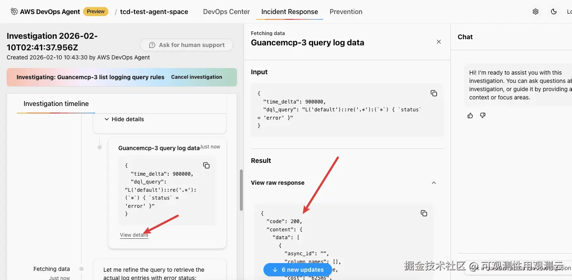Select the Incident Response tab
Screen dimensions: 572x280
pyautogui.click(x=290, y=12)
